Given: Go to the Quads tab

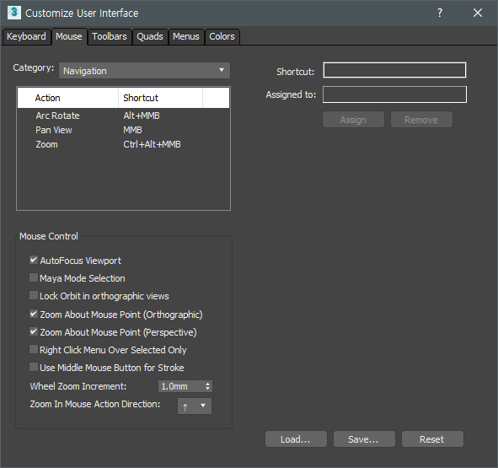Looking at the screenshot, I should point(150,36).
